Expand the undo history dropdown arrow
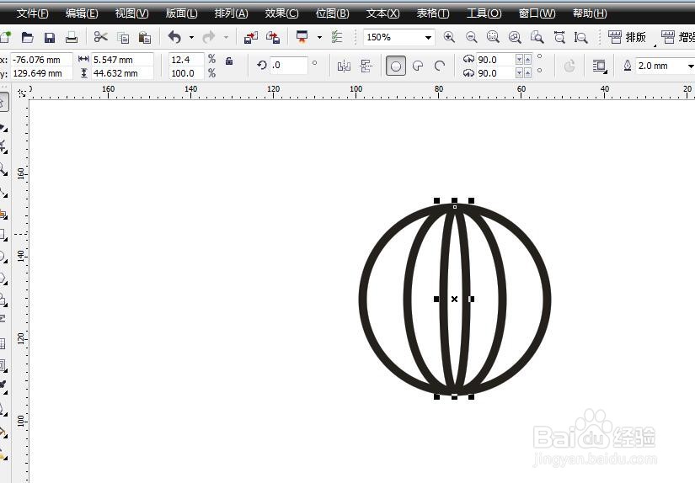Viewport: 695px width, 483px height. tap(191, 38)
